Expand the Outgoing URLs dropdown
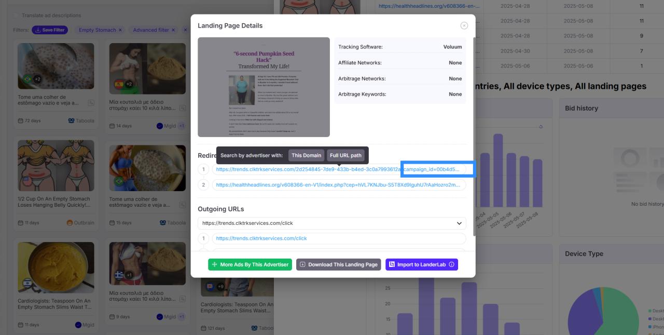The image size is (664, 335). pos(459,223)
